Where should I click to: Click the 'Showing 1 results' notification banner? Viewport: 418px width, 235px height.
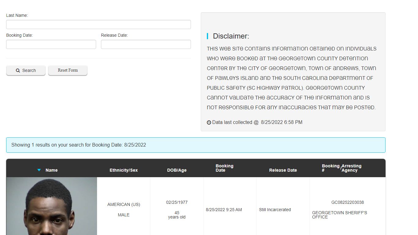coord(196,145)
